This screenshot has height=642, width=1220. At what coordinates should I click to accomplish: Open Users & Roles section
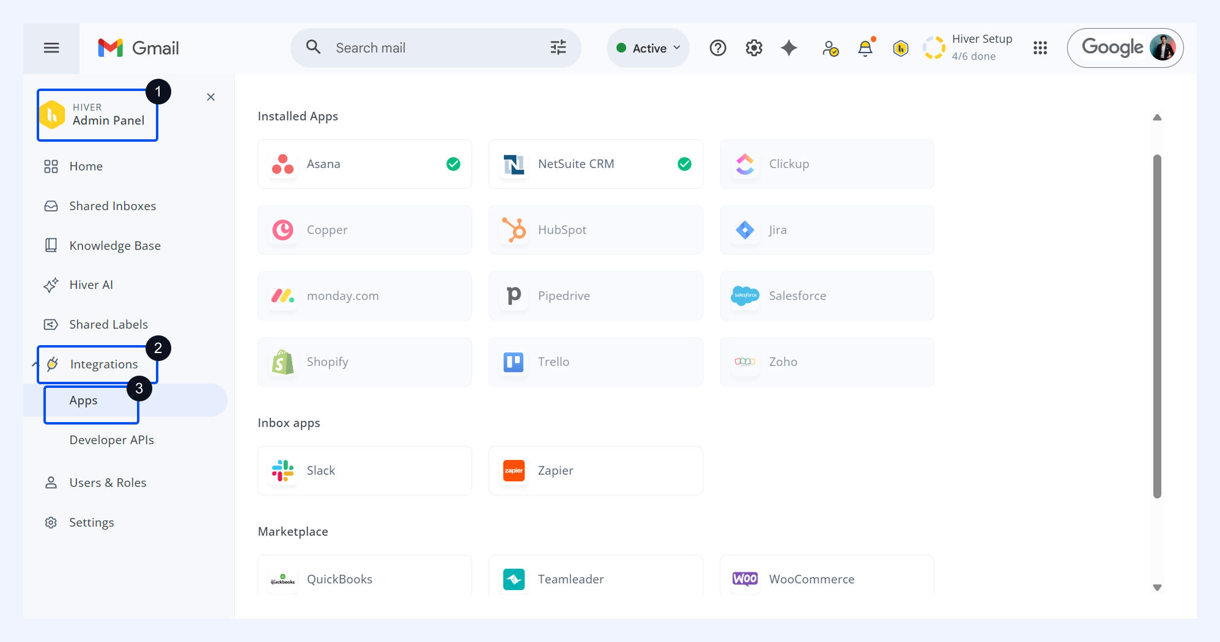click(x=108, y=483)
